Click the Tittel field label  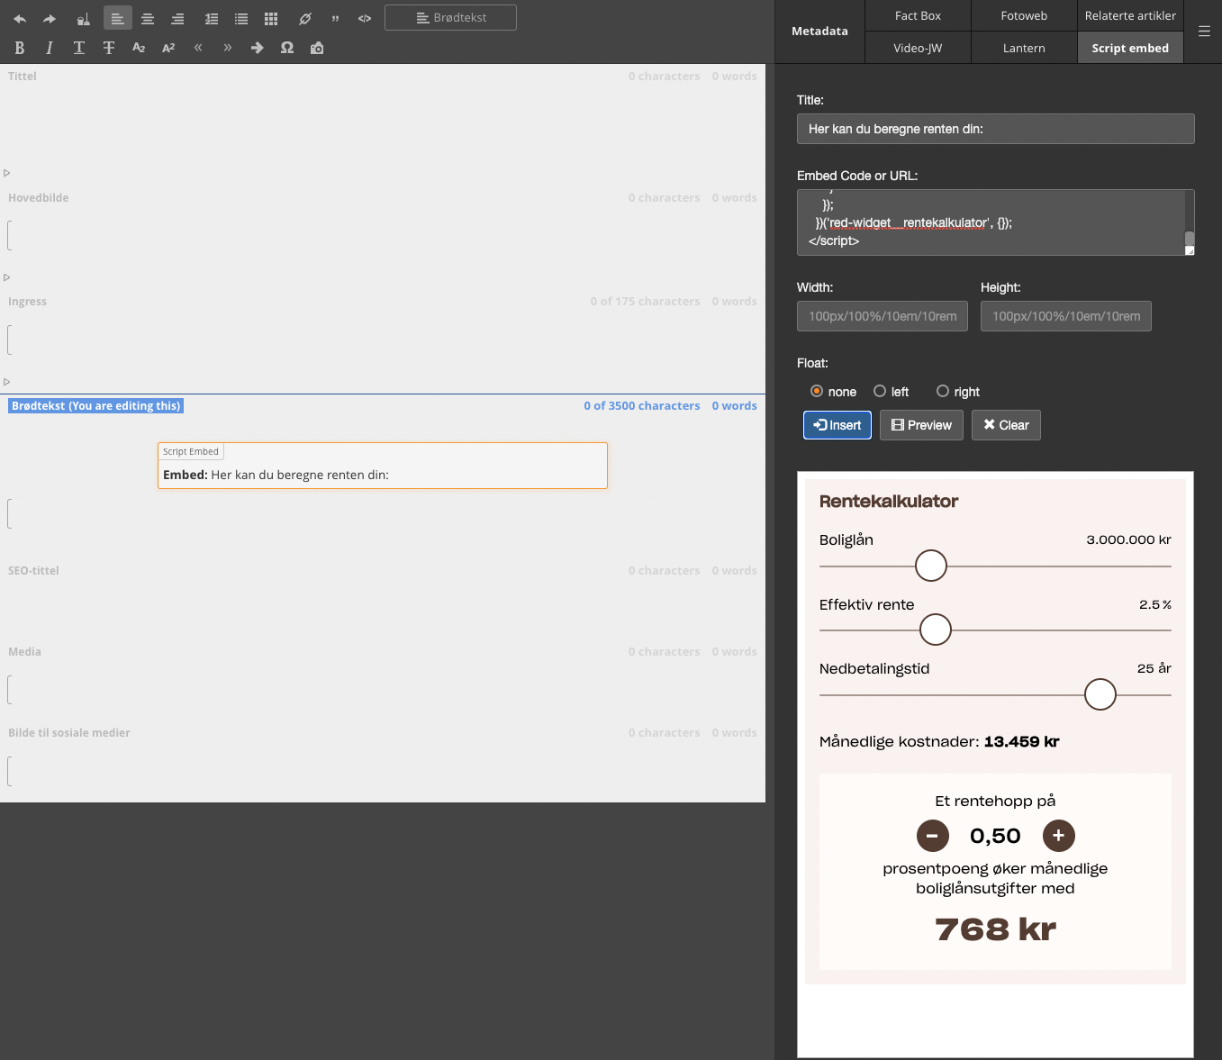[x=23, y=77]
